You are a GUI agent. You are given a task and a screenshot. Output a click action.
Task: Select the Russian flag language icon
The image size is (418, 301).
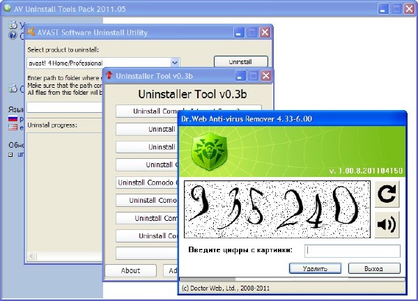12,119
